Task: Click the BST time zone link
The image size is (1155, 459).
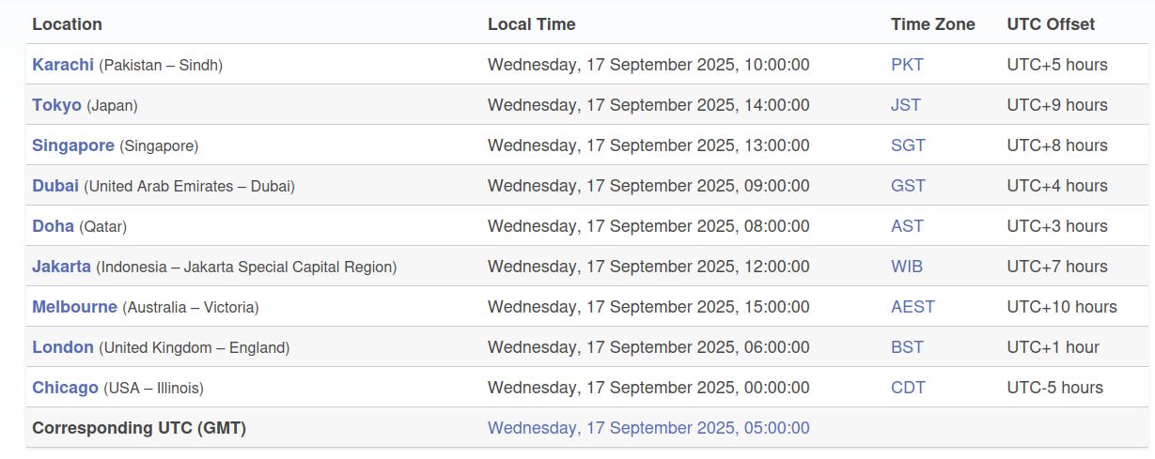Action: click(x=907, y=347)
